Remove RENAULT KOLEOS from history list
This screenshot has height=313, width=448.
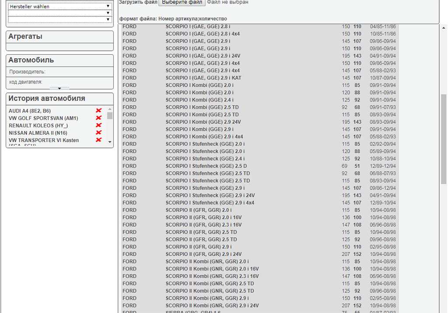point(98,125)
